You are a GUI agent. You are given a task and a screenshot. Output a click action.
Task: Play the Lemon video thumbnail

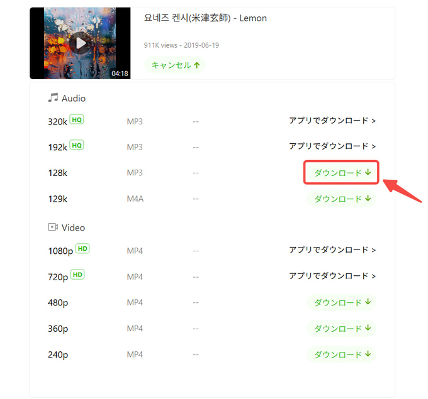(x=81, y=43)
